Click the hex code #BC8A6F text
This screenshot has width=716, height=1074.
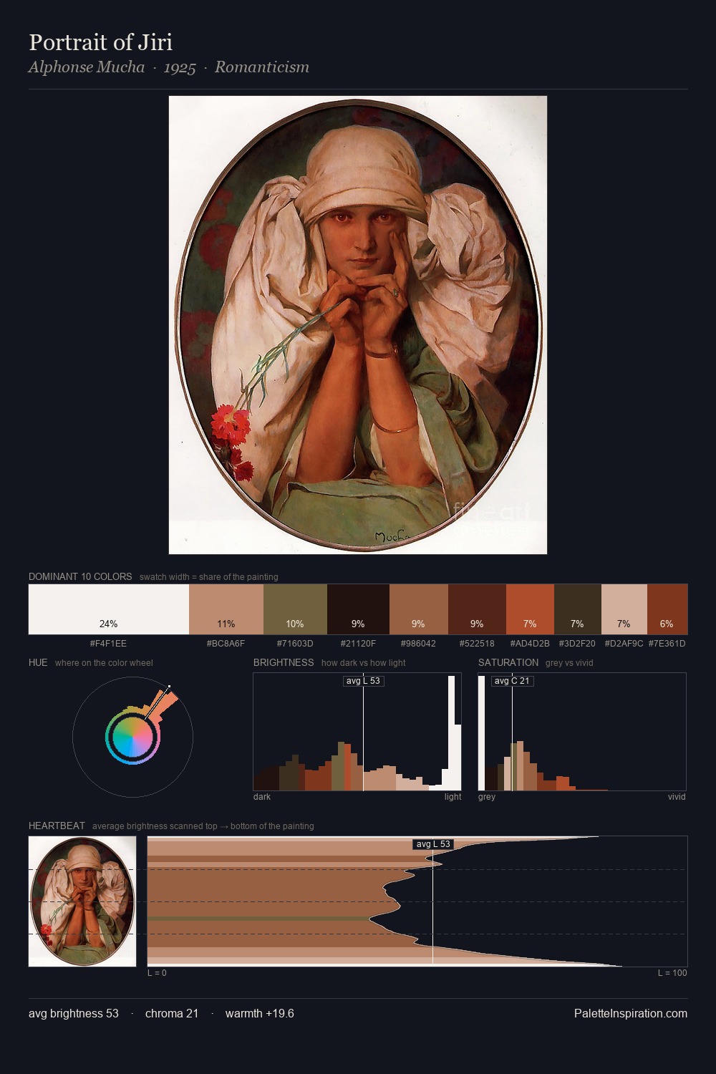pos(226,644)
